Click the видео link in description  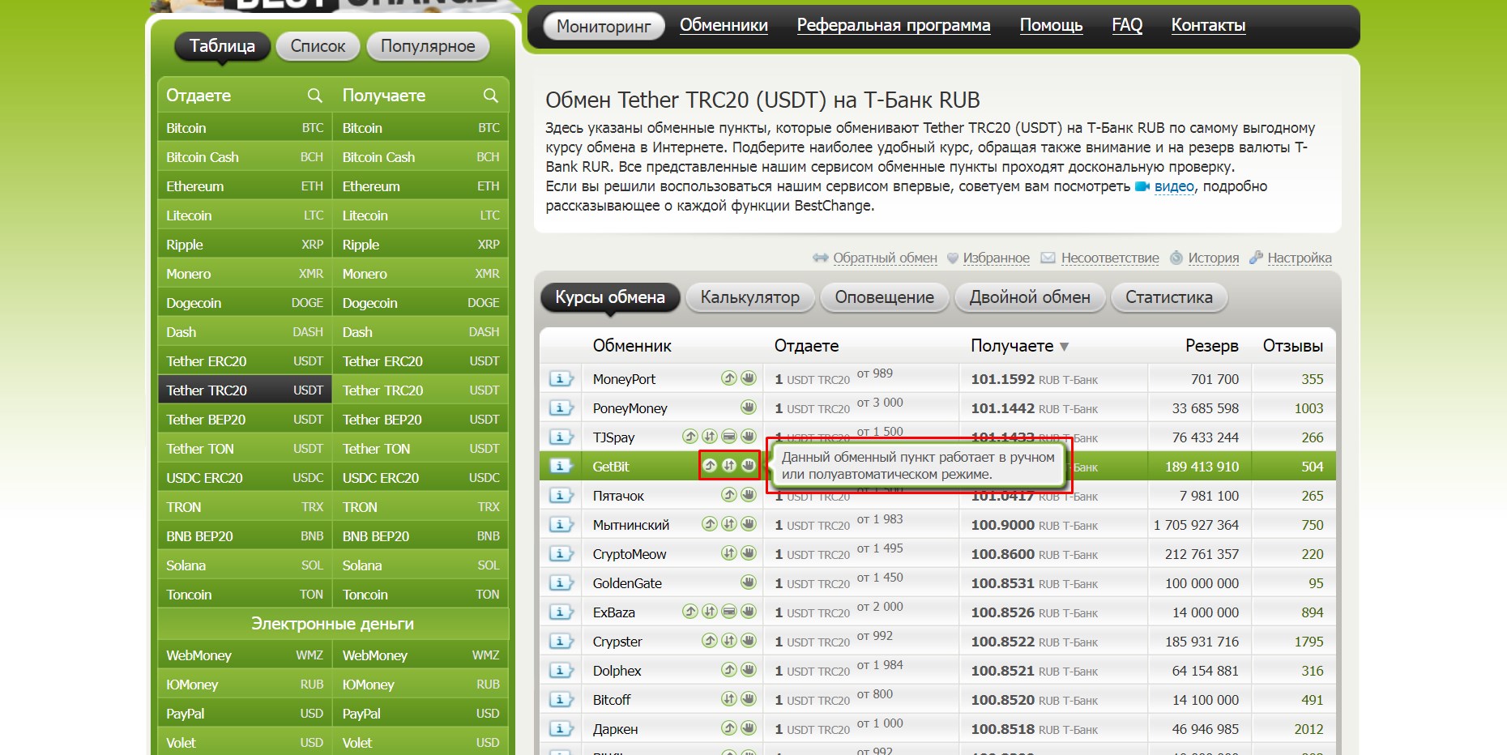[x=1174, y=186]
